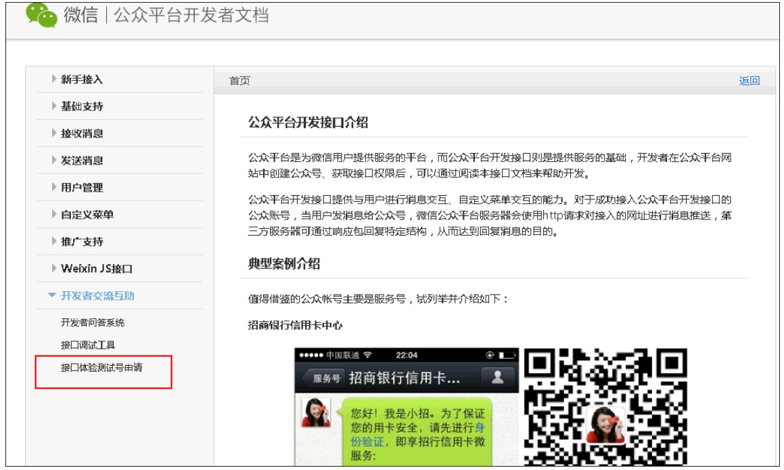This screenshot has width=784, height=470.
Task: Click the 返回 link
Action: [x=749, y=81]
